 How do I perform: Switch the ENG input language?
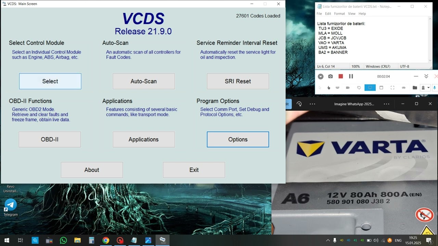point(398,241)
